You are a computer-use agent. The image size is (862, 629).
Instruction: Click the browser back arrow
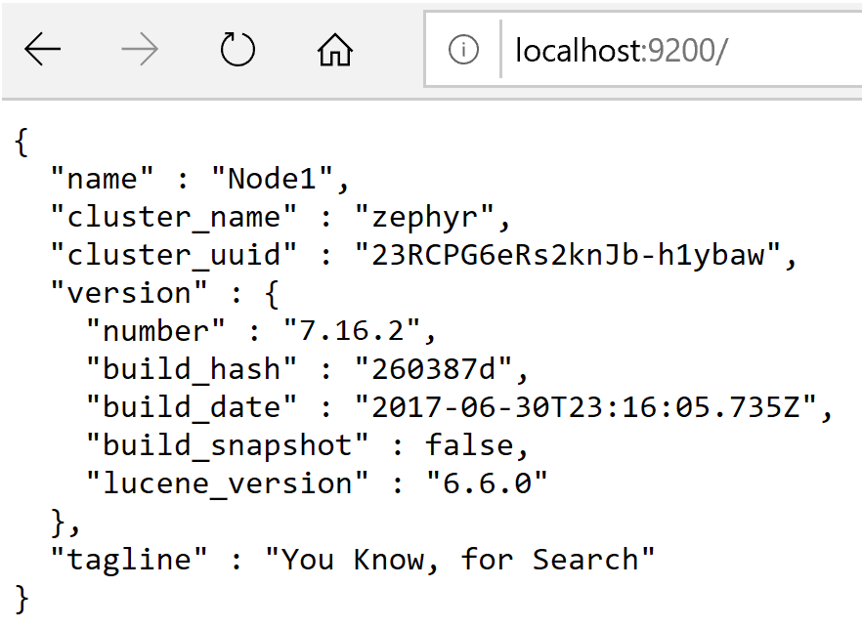coord(43,50)
